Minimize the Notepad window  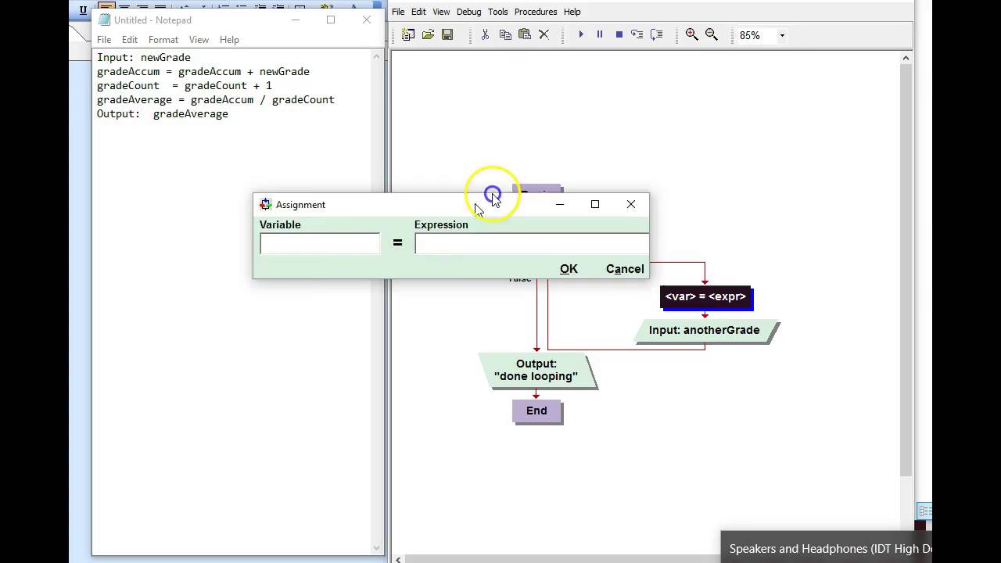[x=296, y=20]
